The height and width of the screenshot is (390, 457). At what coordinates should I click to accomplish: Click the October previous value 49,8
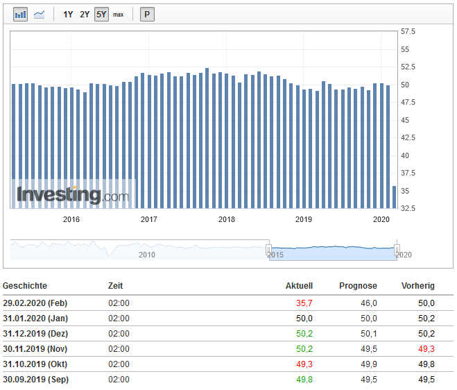pos(426,364)
